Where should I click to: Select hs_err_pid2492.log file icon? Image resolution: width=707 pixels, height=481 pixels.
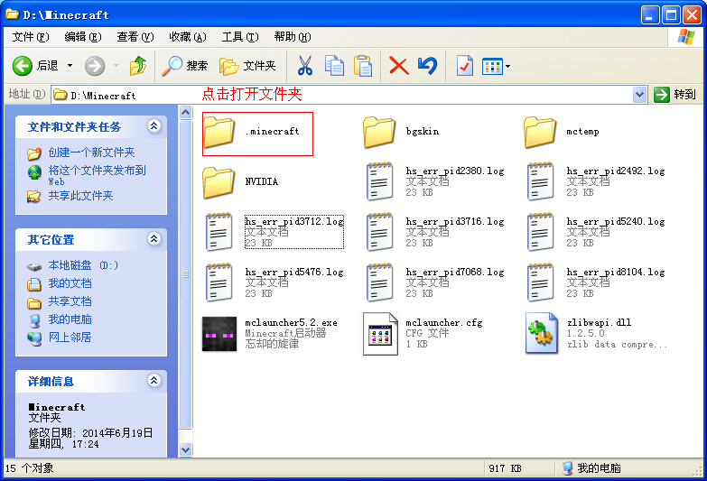540,181
